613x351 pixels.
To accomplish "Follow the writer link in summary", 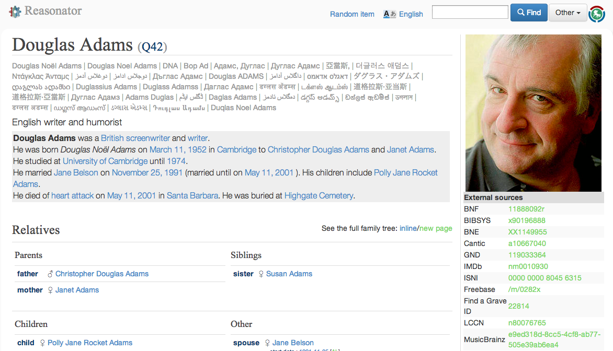I will click(198, 138).
